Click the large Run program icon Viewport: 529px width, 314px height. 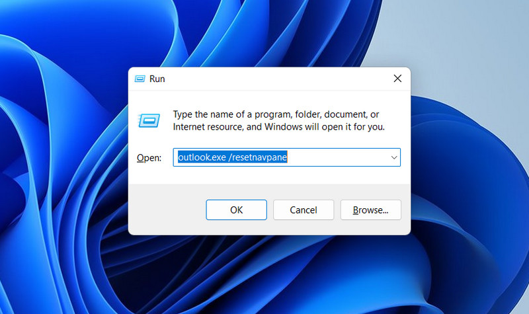(149, 120)
